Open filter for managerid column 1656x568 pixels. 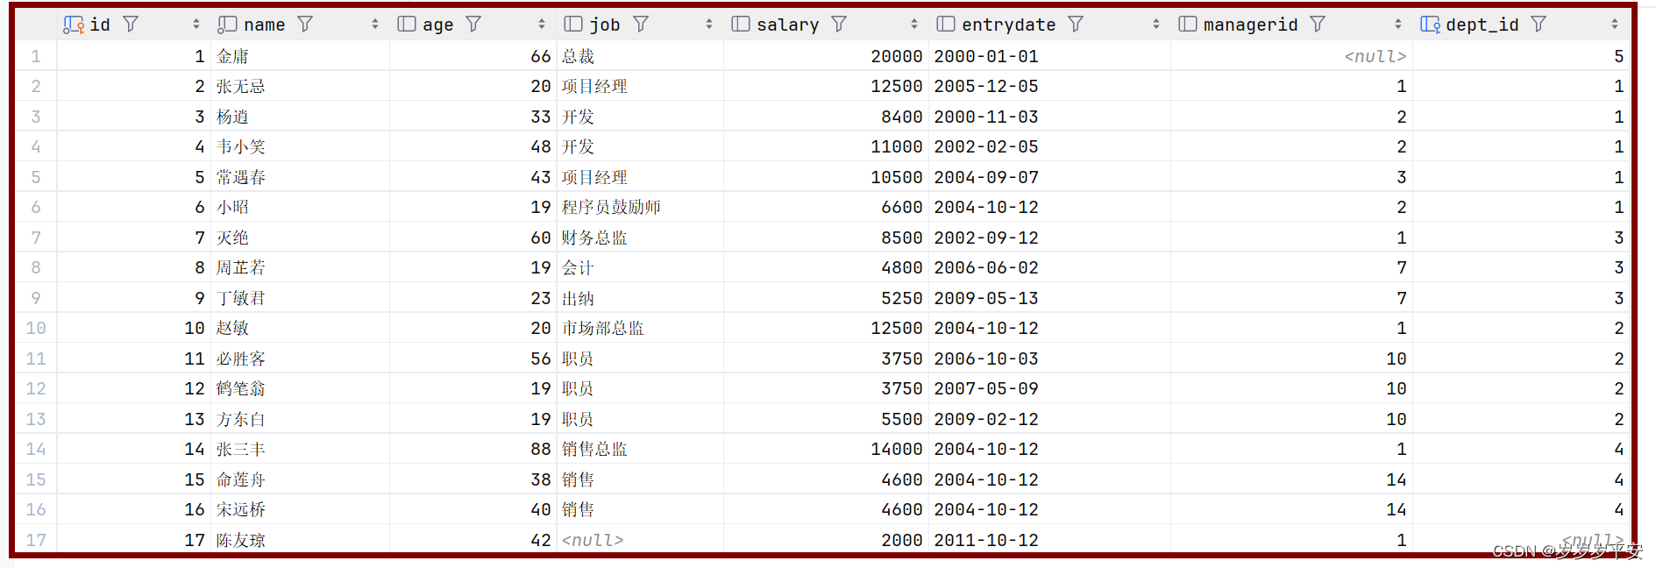1318,25
